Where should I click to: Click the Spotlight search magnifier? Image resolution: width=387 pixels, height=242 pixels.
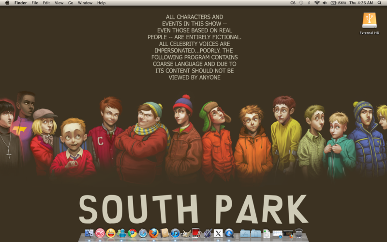coord(380,3)
